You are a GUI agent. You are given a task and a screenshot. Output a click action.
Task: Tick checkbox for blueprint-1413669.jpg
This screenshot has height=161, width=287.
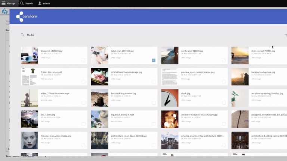tap(83, 60)
